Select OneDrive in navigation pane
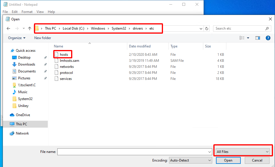Screen dimensions: 275x167 (23, 115)
